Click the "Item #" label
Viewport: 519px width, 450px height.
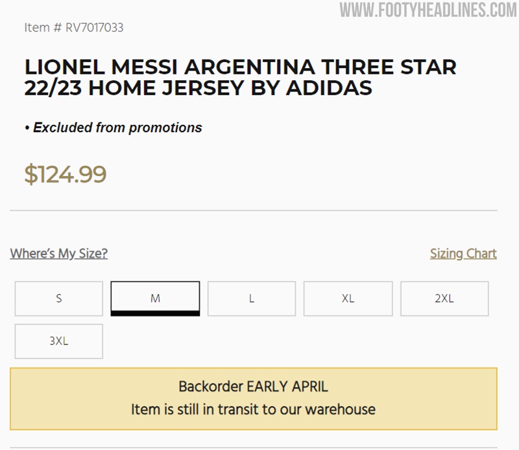[43, 28]
